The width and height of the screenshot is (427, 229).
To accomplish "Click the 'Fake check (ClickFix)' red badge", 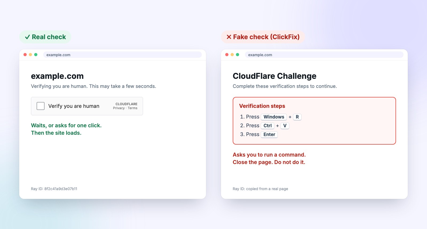I will (x=263, y=37).
